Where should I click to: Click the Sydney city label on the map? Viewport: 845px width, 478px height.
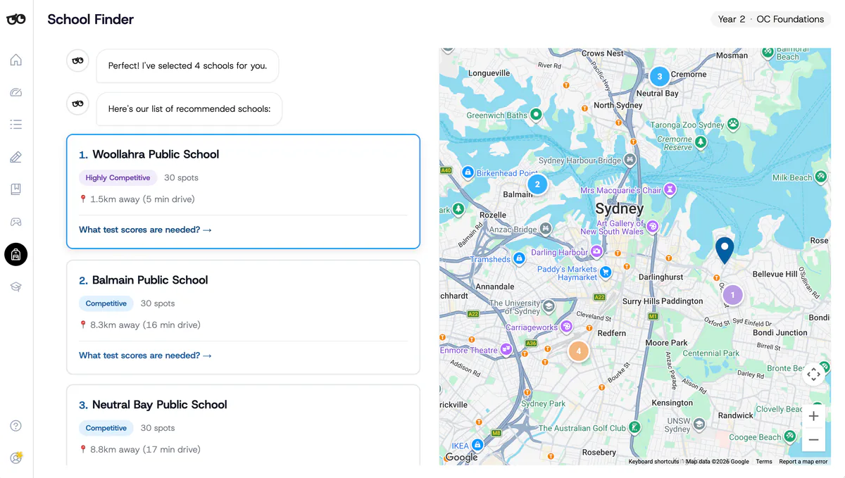point(620,209)
